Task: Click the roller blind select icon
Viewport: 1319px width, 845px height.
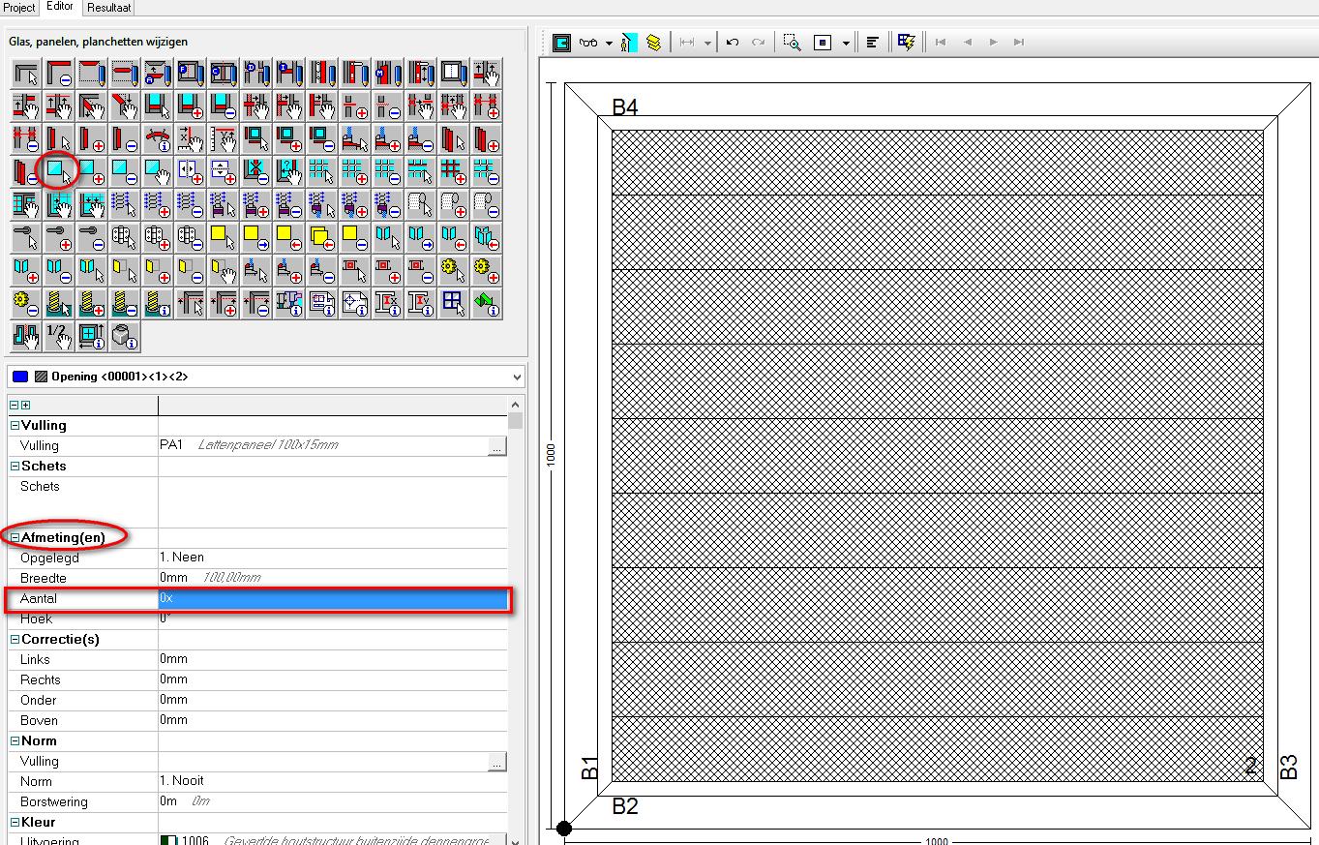Action: tap(421, 204)
